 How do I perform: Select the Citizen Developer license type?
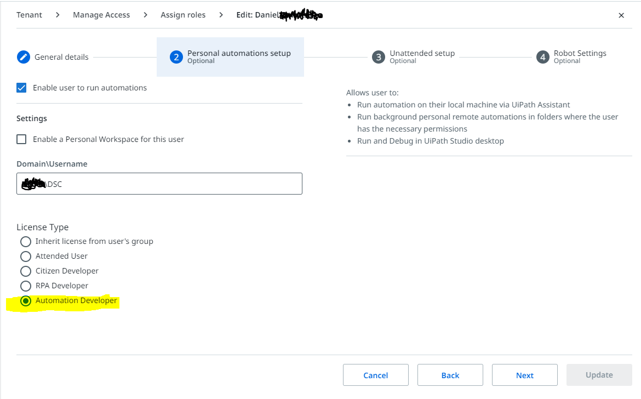click(x=25, y=271)
